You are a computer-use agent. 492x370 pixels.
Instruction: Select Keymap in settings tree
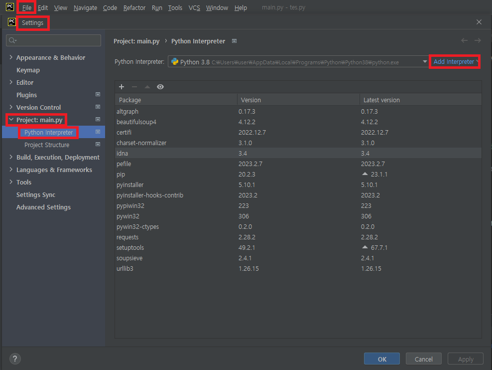coord(28,70)
